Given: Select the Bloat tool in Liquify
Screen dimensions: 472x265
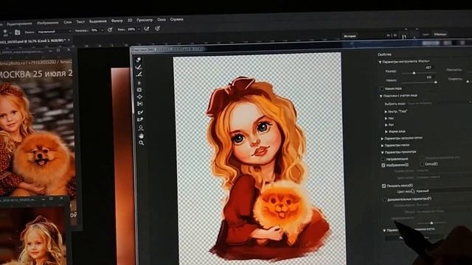Looking at the screenshot, I should coord(139,96).
